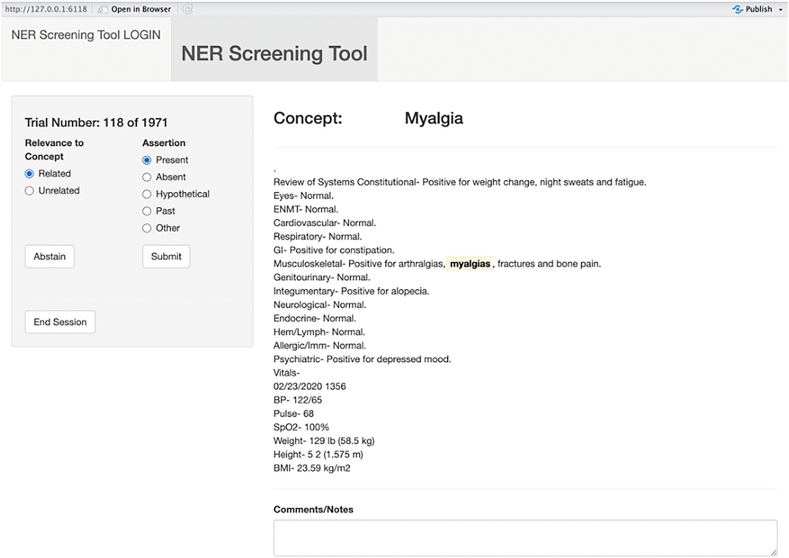Click the reload icon in the viewer toolbar
Screen dimensions: 789x558
(x=188, y=9)
